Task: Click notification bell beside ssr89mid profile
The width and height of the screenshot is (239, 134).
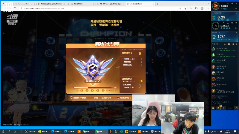Action: coord(236,28)
